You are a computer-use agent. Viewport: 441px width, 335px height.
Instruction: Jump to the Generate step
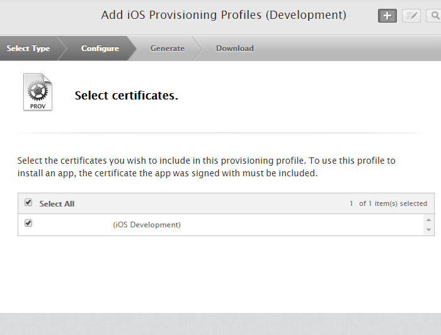(168, 48)
